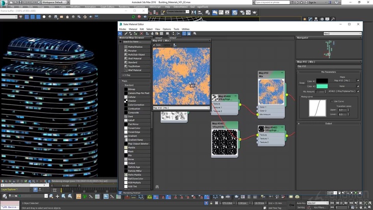373x210 pixels.
Task: Expand the Output rollout
Action: pos(329,123)
